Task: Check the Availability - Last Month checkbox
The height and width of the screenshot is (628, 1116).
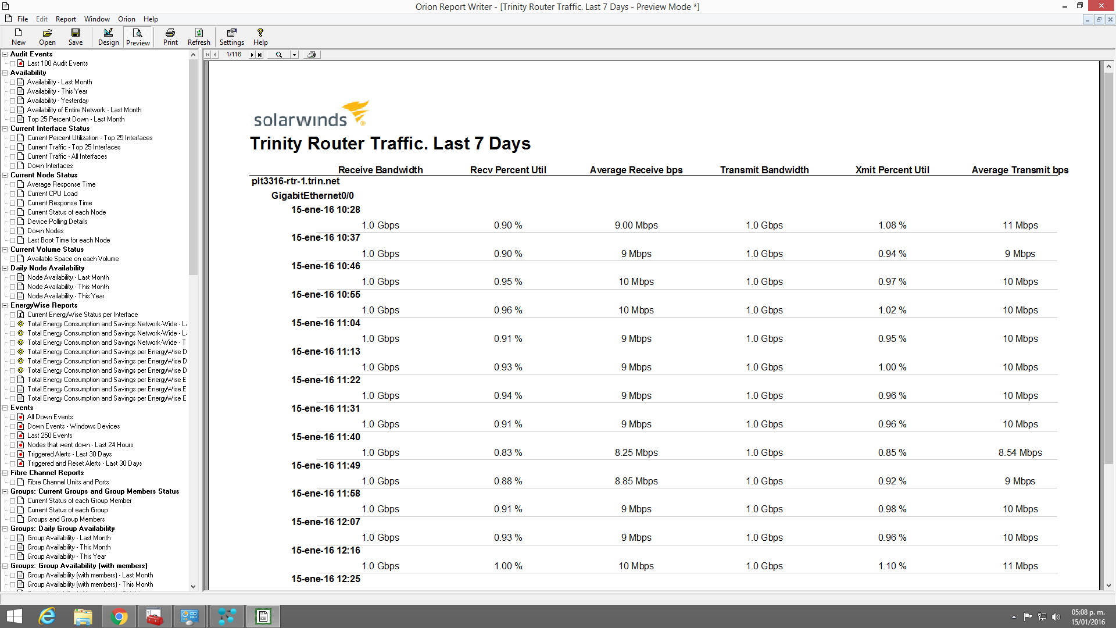Action: 13,83
